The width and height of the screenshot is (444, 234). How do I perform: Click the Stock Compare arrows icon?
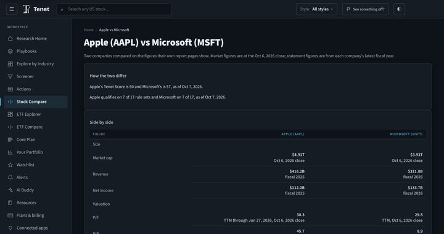(x=10, y=102)
